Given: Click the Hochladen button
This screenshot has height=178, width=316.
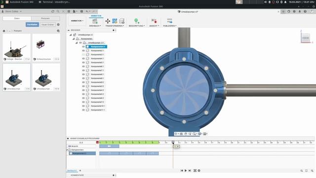Looking at the screenshot, I should coord(32,25).
